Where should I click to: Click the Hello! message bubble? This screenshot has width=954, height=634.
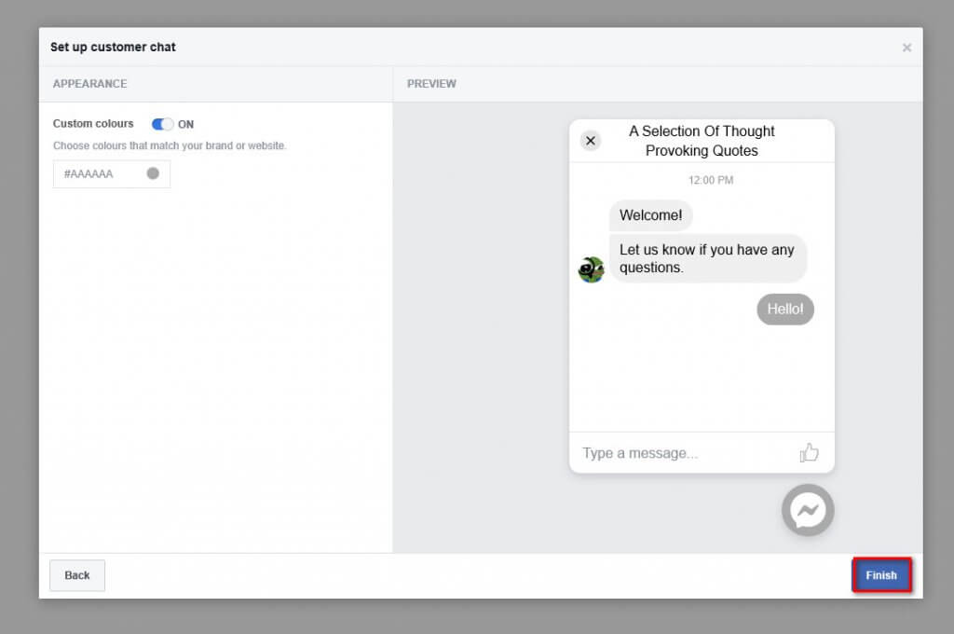pyautogui.click(x=784, y=310)
